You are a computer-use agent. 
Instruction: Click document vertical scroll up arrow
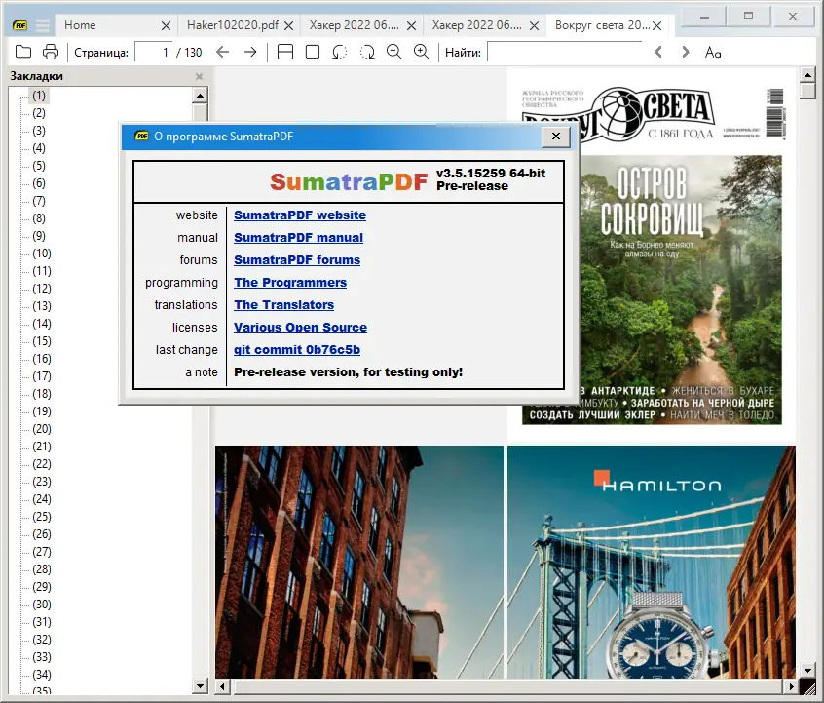[807, 75]
